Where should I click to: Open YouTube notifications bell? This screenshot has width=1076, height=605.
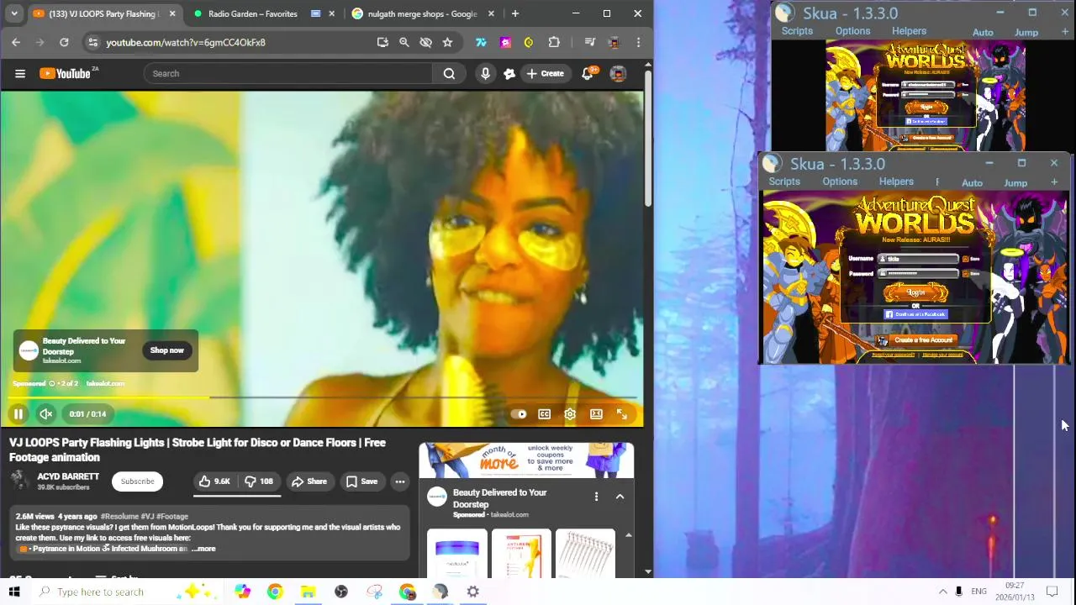[588, 74]
